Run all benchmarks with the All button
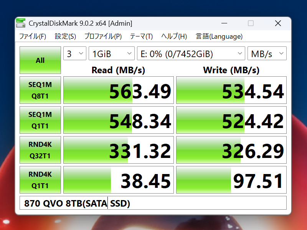The image size is (307, 230). click(40, 60)
